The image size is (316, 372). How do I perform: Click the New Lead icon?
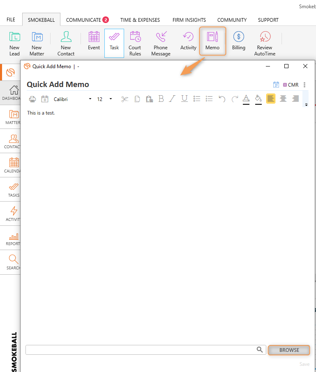(14, 44)
